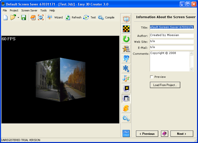Open the gears settings step
Screen dimensions: 198x143
[x=126, y=118]
